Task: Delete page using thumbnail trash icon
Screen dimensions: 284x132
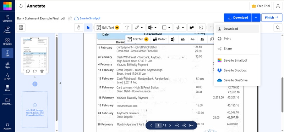Action: [42, 71]
